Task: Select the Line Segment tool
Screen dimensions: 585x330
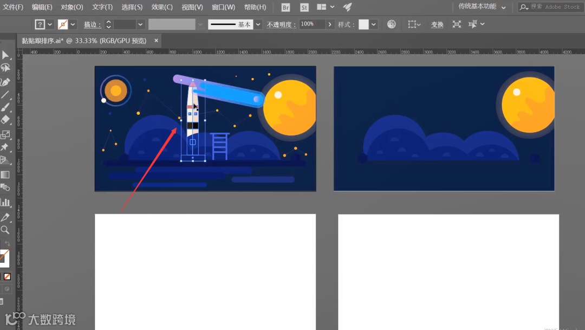Action: [x=5, y=94]
